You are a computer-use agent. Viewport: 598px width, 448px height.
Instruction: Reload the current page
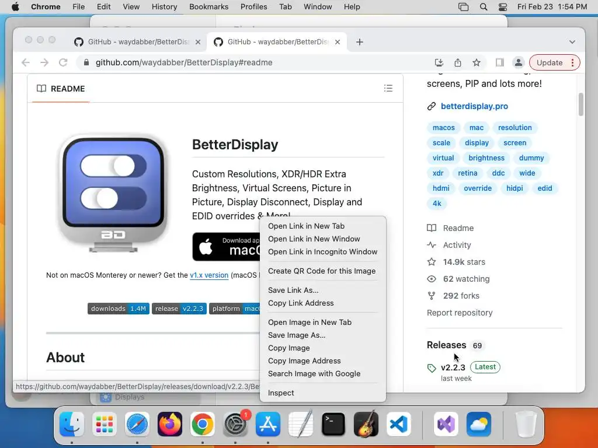63,62
